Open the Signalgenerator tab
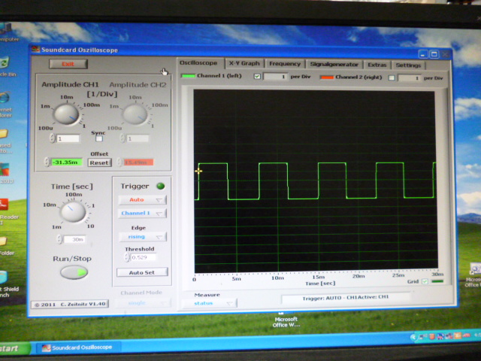This screenshot has height=361, width=481. click(334, 65)
